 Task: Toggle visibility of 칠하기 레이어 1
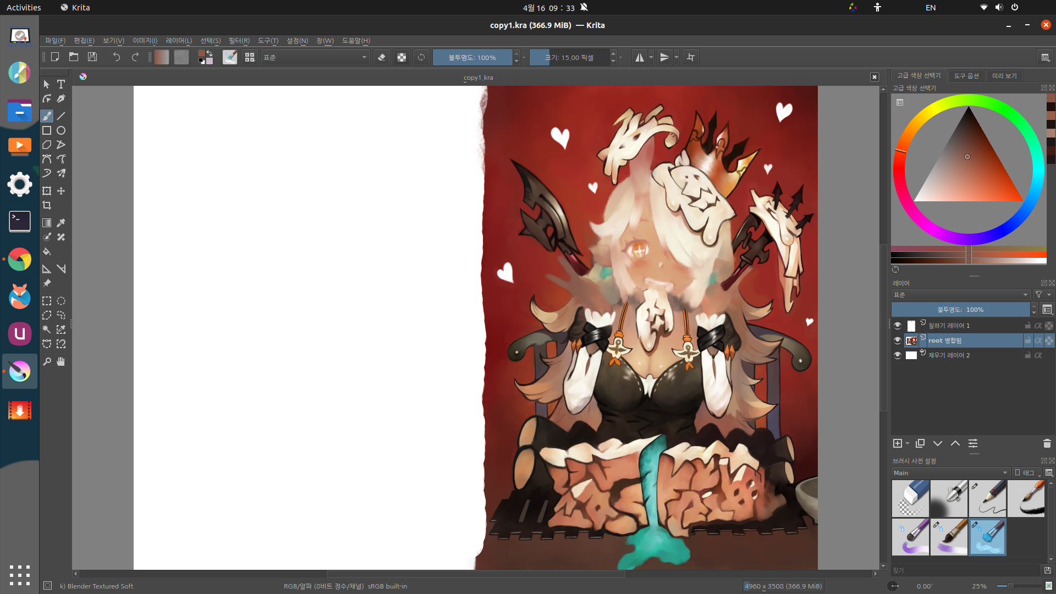(x=897, y=326)
